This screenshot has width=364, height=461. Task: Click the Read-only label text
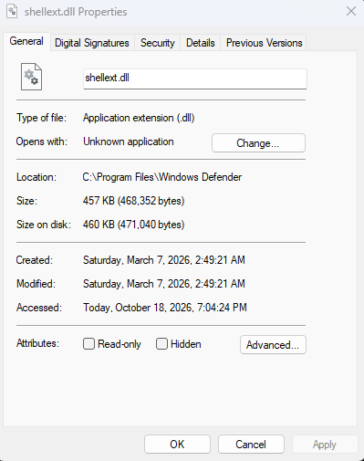[x=120, y=344]
